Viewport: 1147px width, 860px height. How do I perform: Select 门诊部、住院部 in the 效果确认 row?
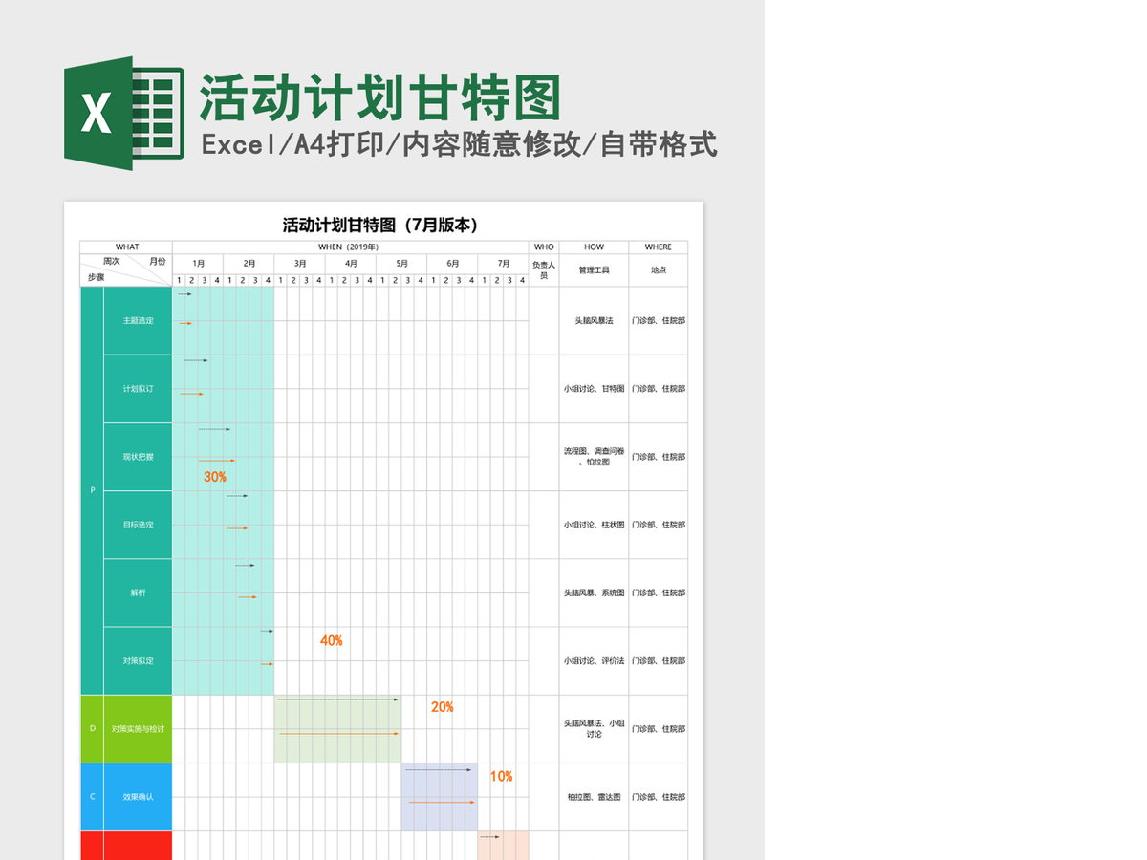[659, 797]
